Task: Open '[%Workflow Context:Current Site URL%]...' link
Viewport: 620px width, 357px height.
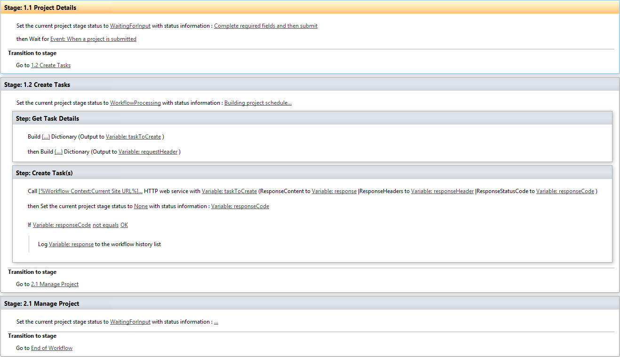Action: point(91,191)
